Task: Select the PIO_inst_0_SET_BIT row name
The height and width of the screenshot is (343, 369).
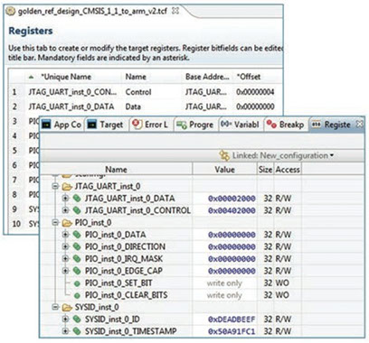Action: 118,283
